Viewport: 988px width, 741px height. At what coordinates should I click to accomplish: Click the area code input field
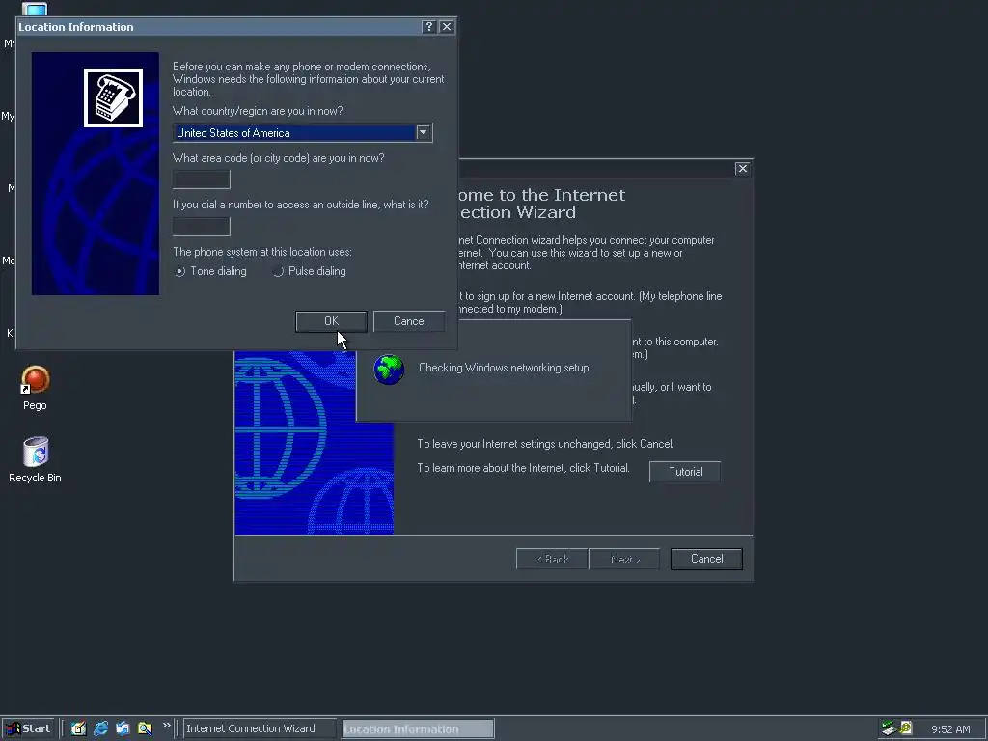point(202,179)
